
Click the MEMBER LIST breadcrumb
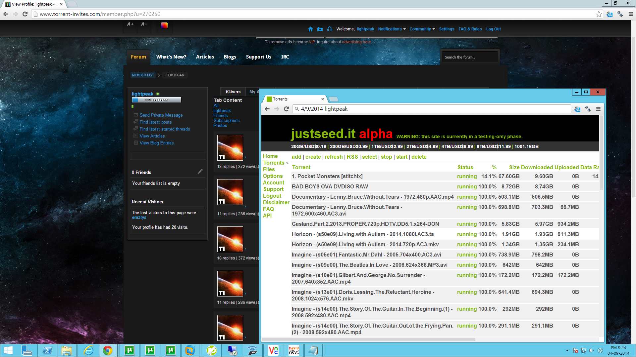coord(143,75)
